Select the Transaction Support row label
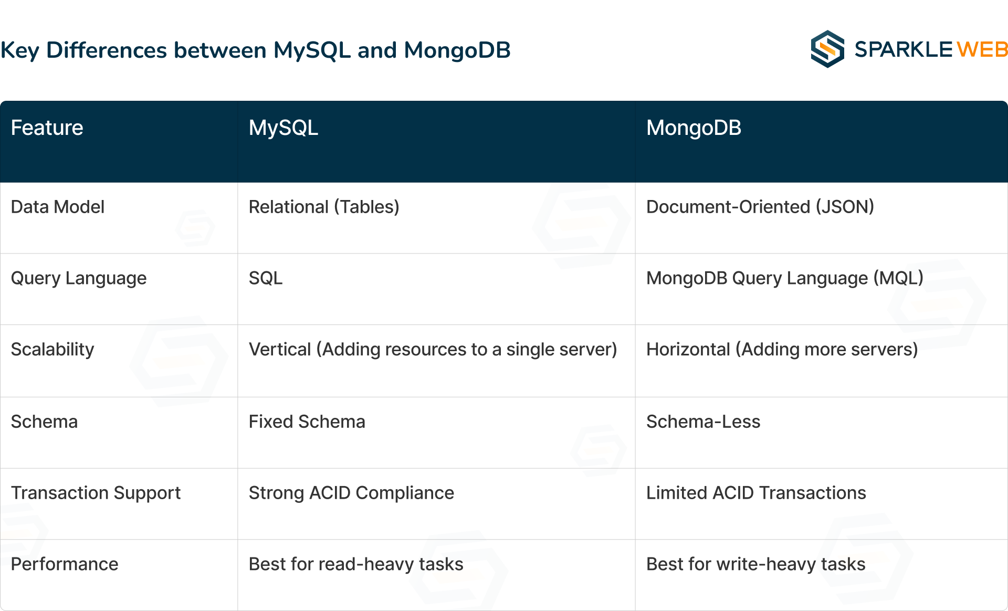Screen dimensions: 1008x611 pyautogui.click(x=96, y=493)
